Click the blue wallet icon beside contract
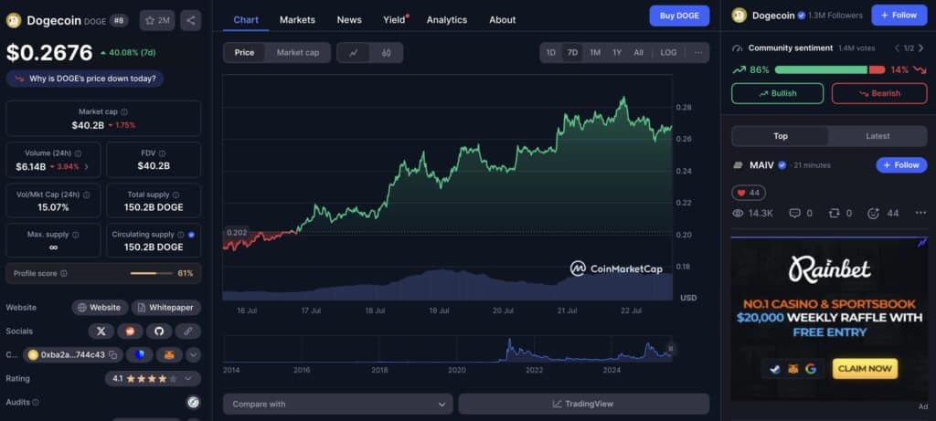The width and height of the screenshot is (936, 421). coord(140,355)
